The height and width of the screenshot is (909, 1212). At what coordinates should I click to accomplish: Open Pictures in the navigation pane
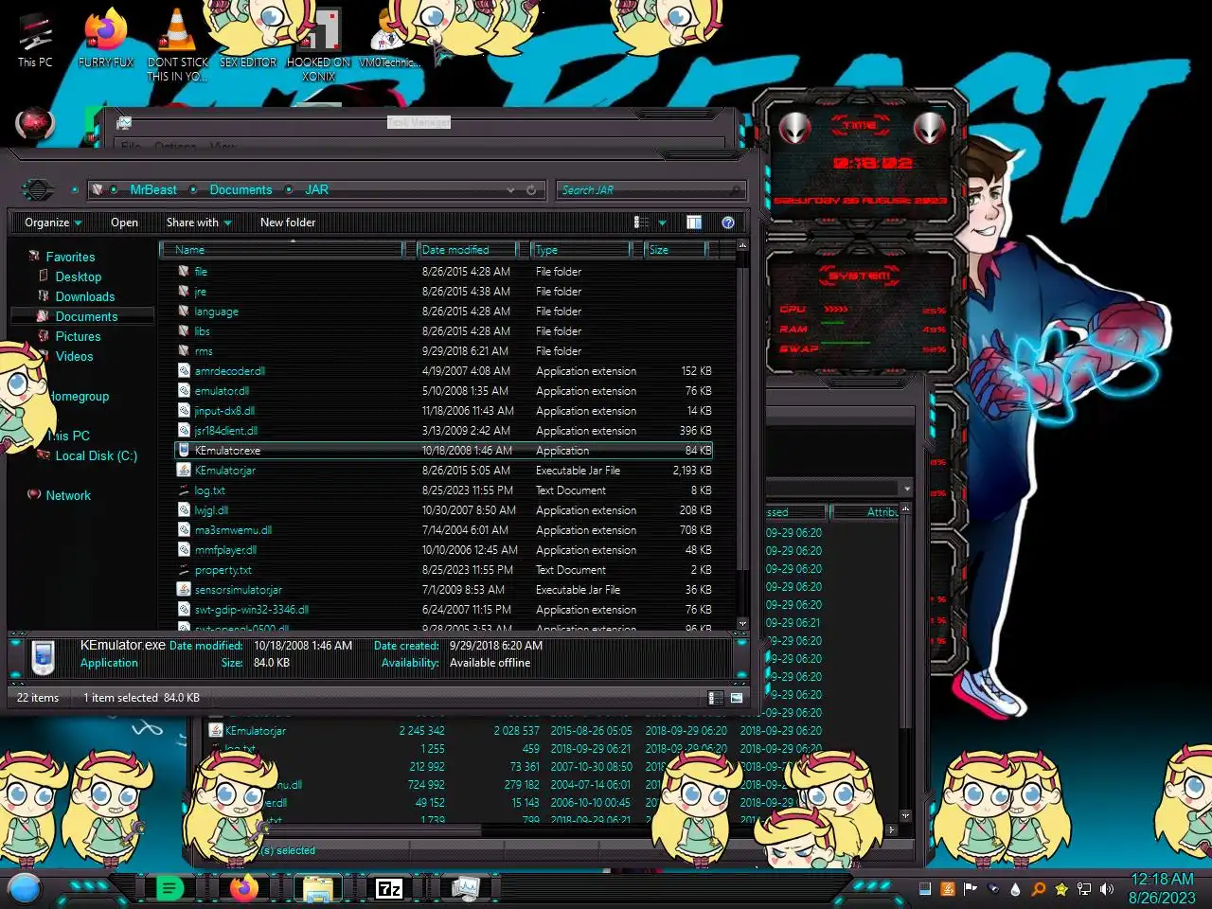pyautogui.click(x=78, y=336)
